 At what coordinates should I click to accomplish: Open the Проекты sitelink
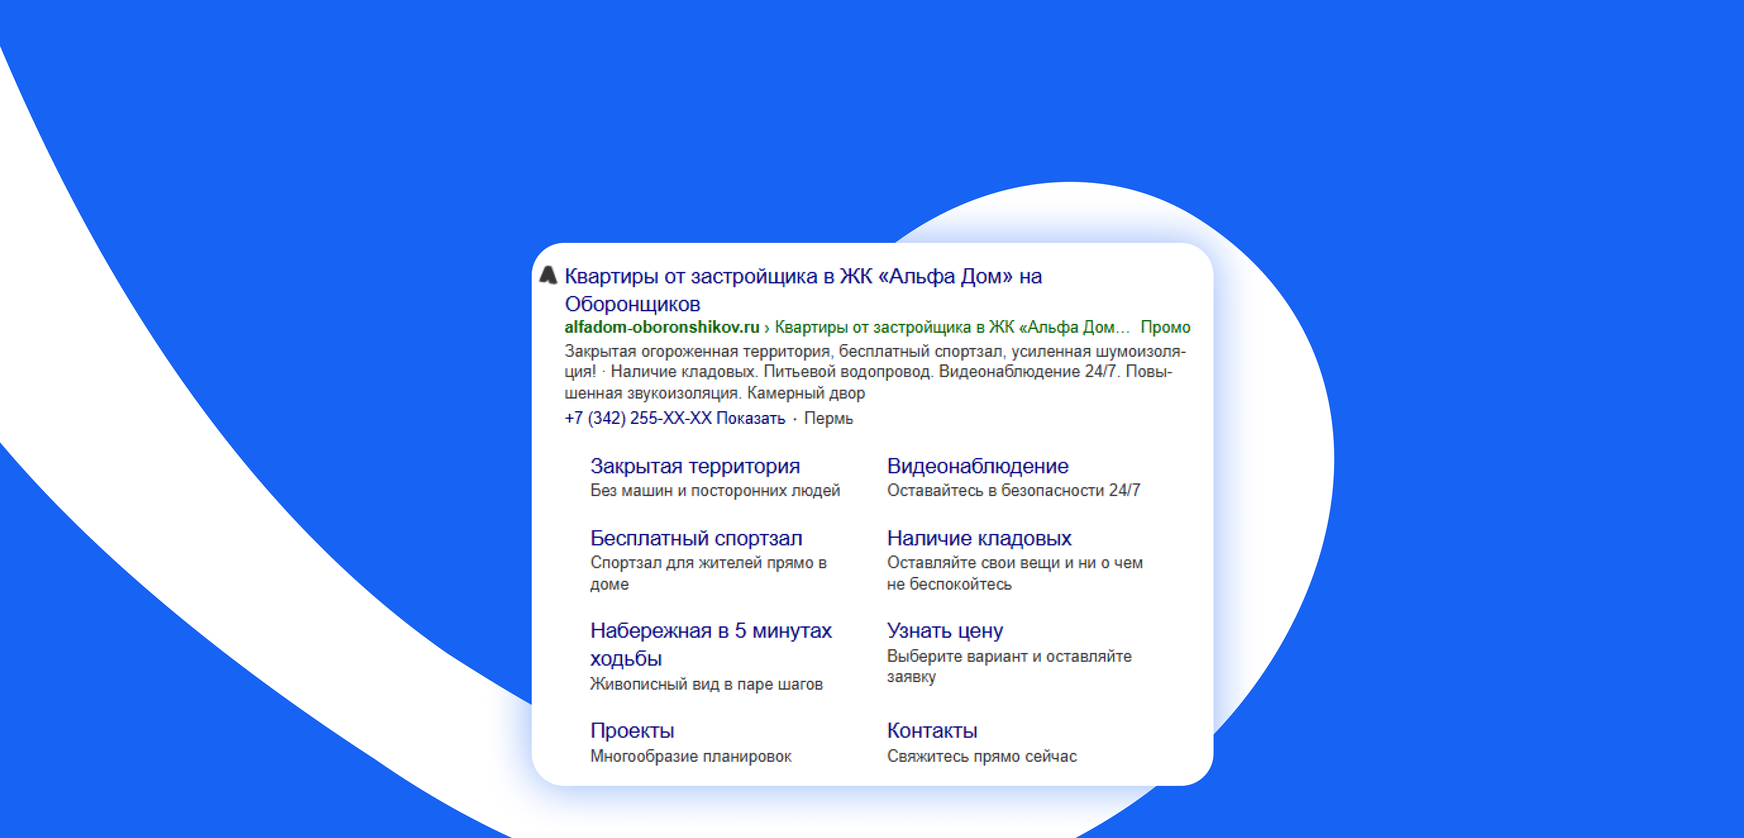[632, 731]
